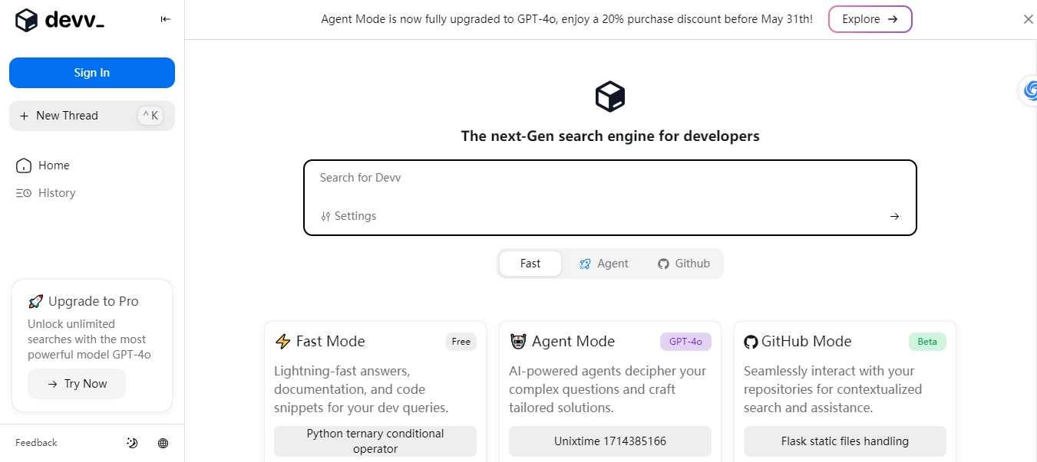Toggle dark mode with the moon icon

(132, 443)
